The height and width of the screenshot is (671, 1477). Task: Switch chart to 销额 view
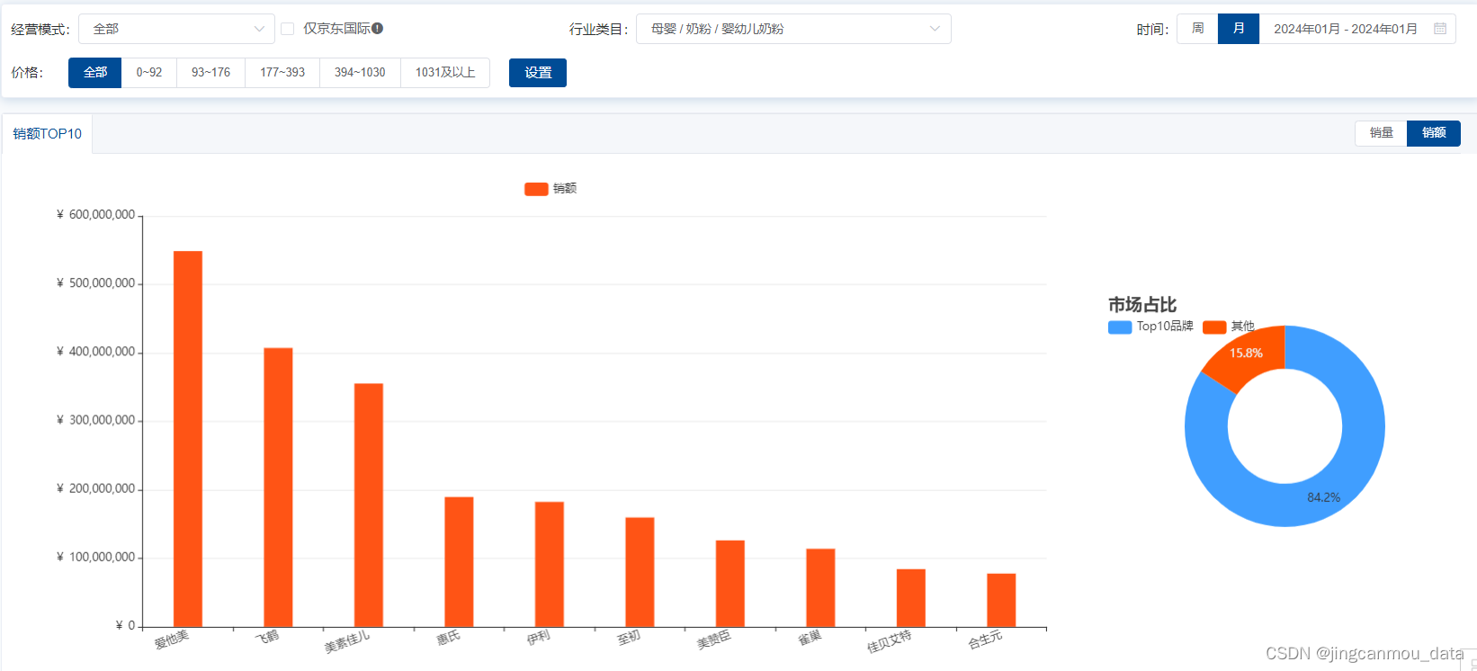[x=1434, y=133]
